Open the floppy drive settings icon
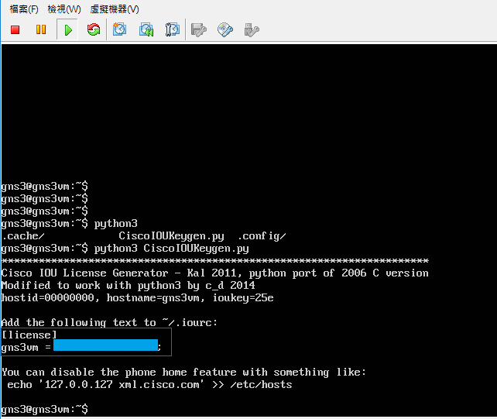 click(198, 30)
